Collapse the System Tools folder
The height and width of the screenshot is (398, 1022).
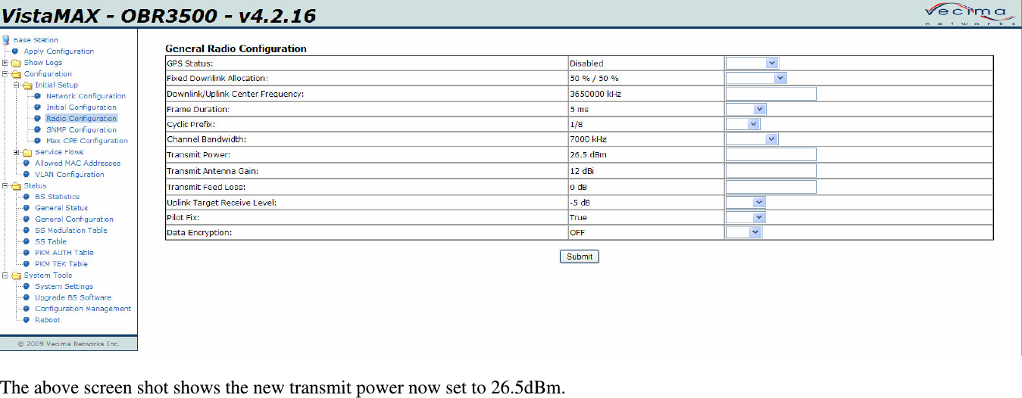click(x=5, y=275)
